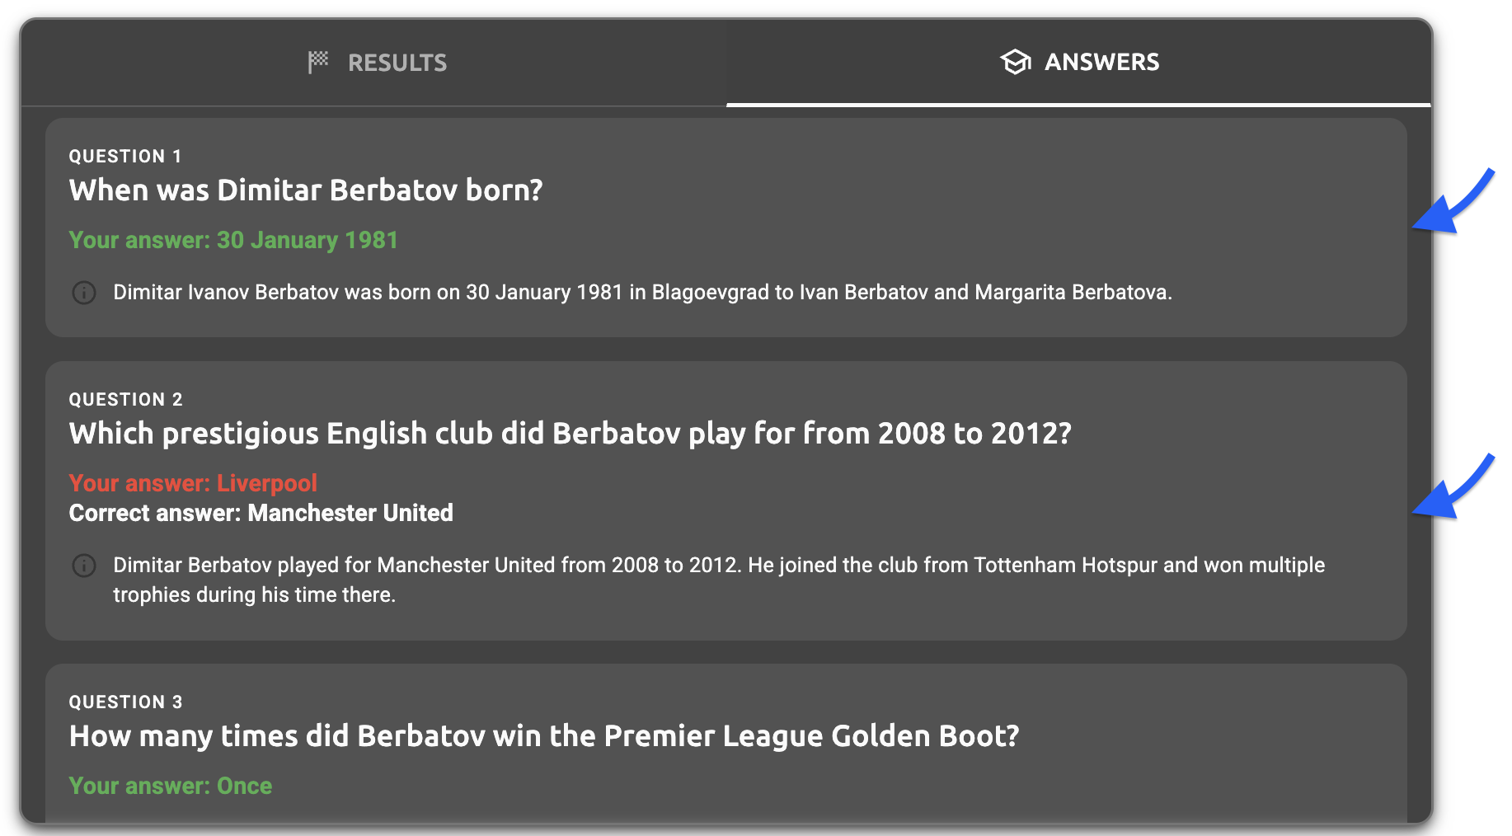The width and height of the screenshot is (1512, 836).
Task: Click the info icon for Question 2
Action: click(x=84, y=566)
